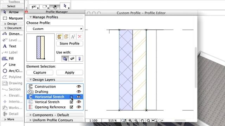Choose the Drawing tool

pos(12,83)
